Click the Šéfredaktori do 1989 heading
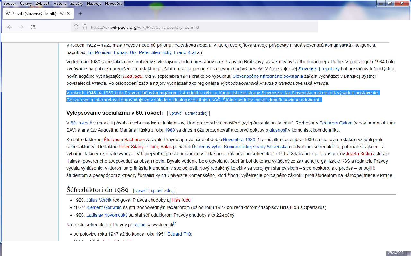411x272 pixels. coord(98,189)
